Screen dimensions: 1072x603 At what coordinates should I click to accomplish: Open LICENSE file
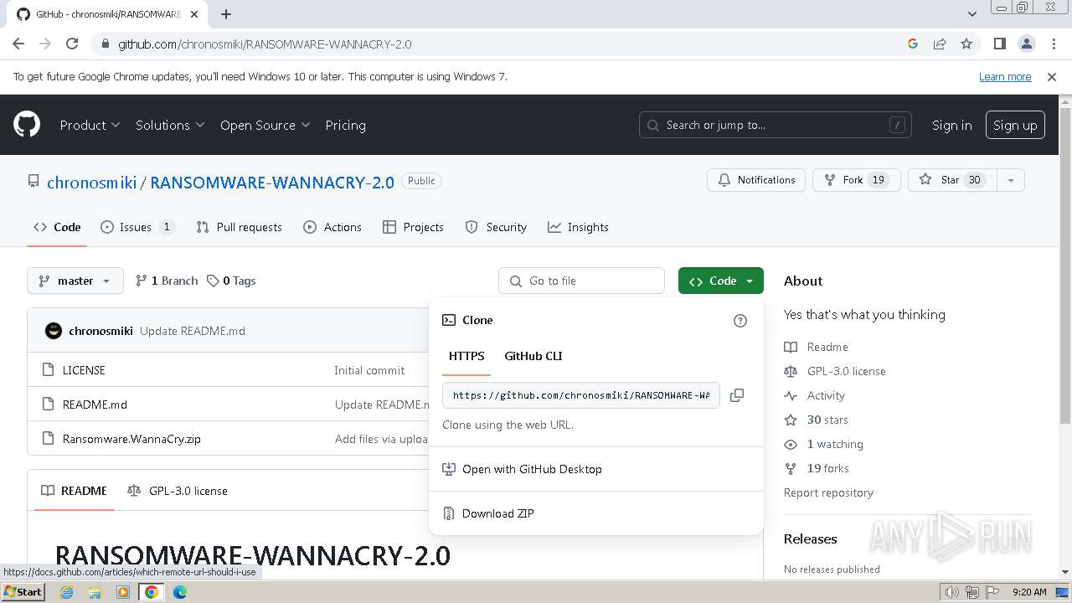click(x=84, y=370)
